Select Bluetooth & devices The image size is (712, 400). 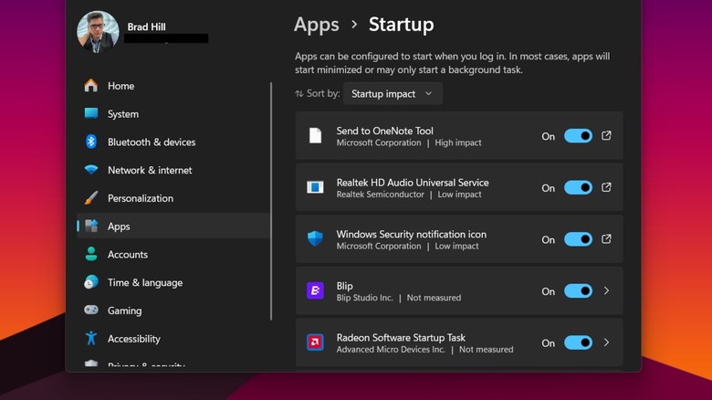click(173, 142)
